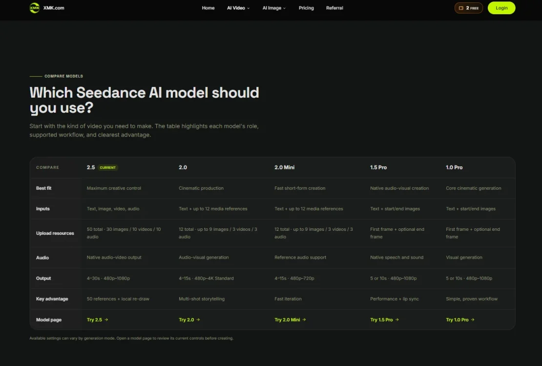The image size is (542, 366).
Task: Click the Model page row label
Action: point(49,320)
